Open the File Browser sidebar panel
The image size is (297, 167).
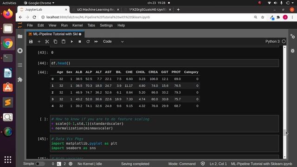pyautogui.click(x=20, y=36)
